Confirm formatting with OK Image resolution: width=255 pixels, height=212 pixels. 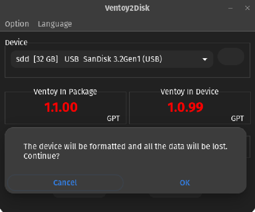(185, 183)
